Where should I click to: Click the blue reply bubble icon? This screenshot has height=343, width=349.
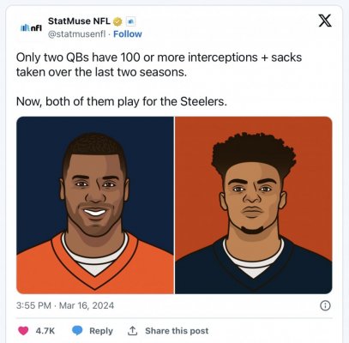point(77,331)
